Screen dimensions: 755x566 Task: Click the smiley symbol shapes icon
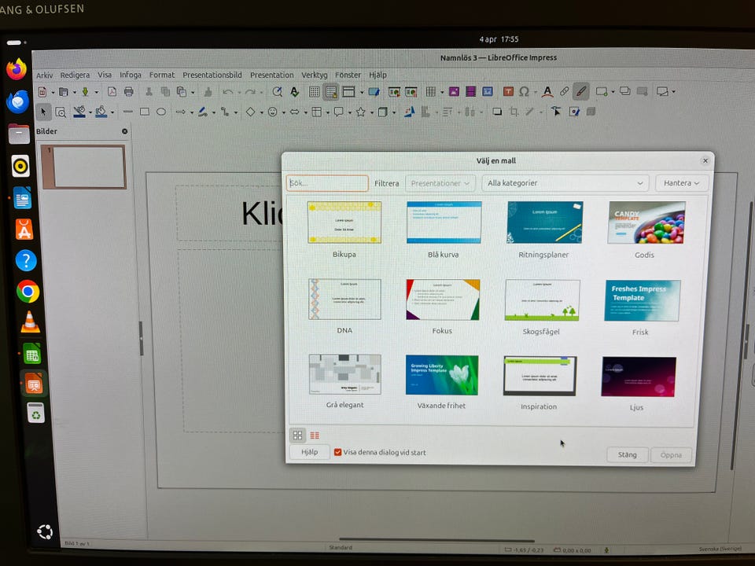click(x=273, y=112)
